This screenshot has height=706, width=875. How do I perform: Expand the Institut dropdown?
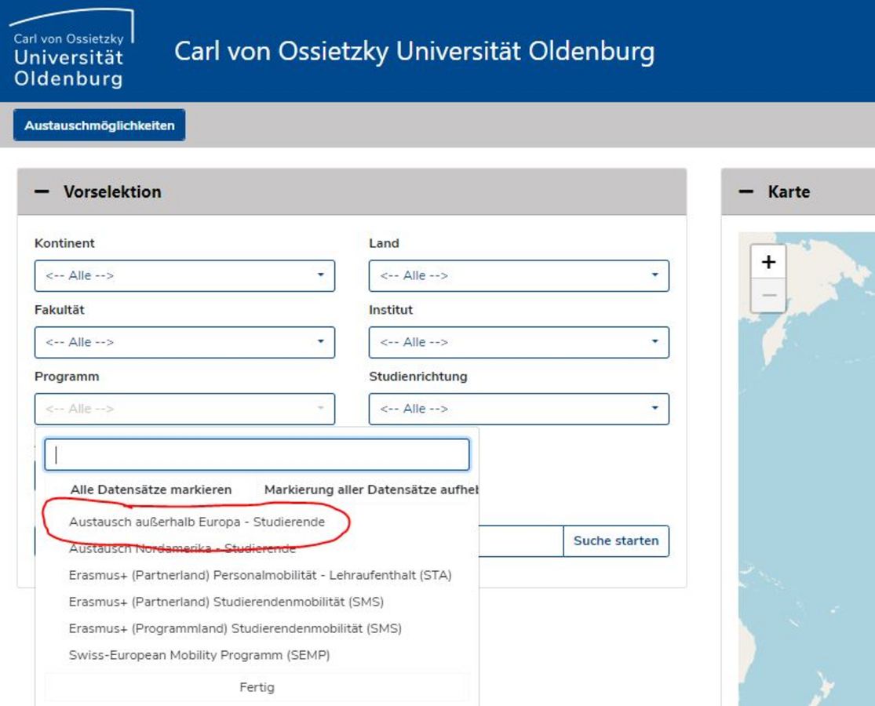[x=519, y=343]
